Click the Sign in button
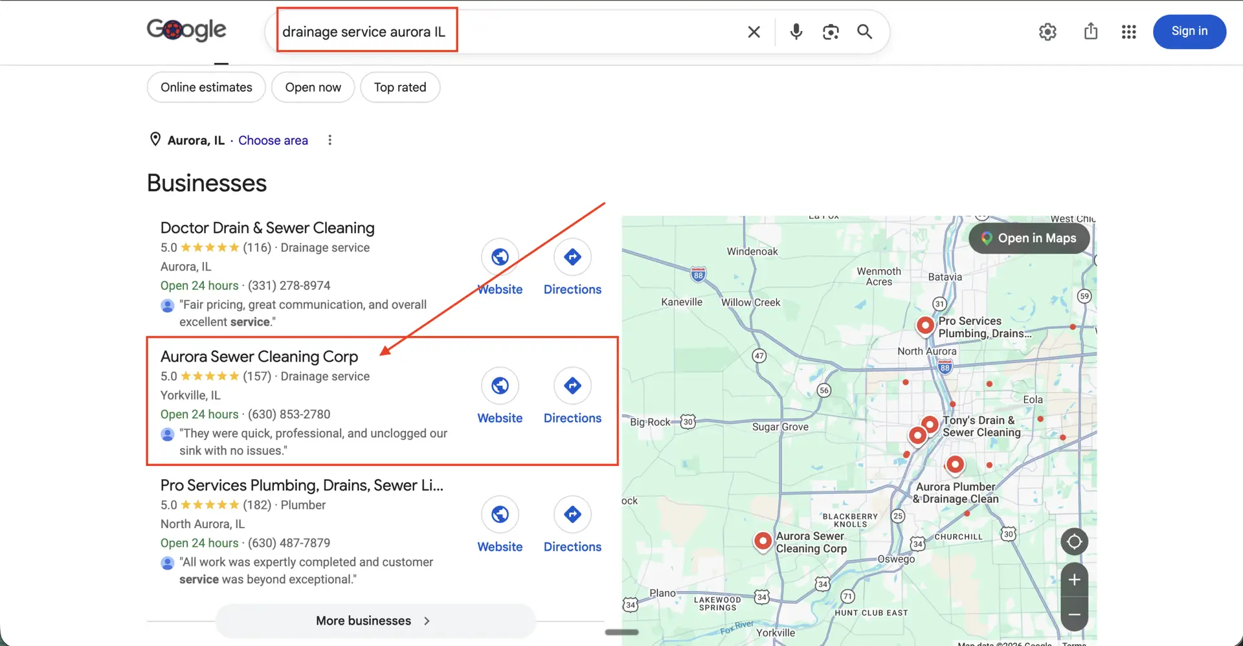 click(x=1189, y=32)
